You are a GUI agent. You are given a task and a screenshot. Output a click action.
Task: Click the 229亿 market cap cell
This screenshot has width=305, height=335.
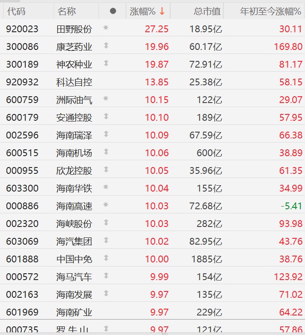209,312
